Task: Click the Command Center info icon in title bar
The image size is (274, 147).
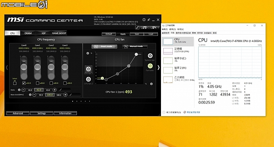Action: click(x=144, y=20)
